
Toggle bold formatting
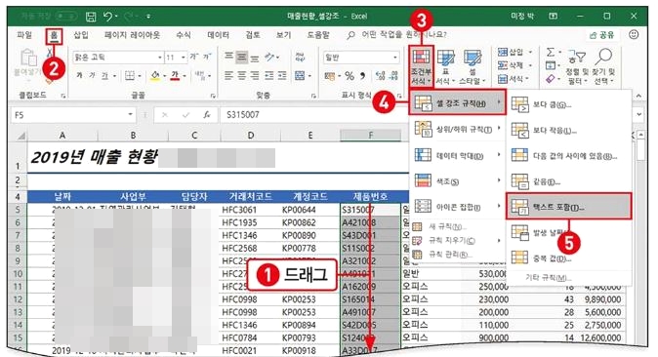click(x=79, y=75)
